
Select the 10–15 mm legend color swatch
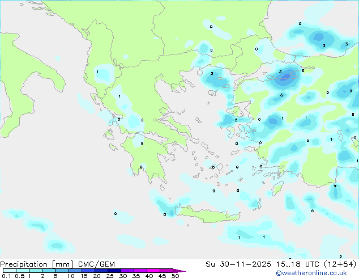75,271
